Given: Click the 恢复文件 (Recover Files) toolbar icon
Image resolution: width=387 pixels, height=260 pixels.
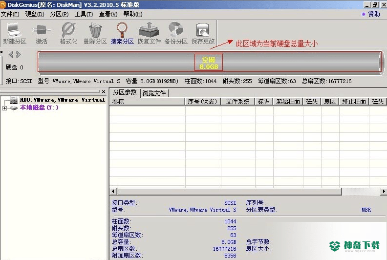Looking at the screenshot, I should click(x=149, y=33).
